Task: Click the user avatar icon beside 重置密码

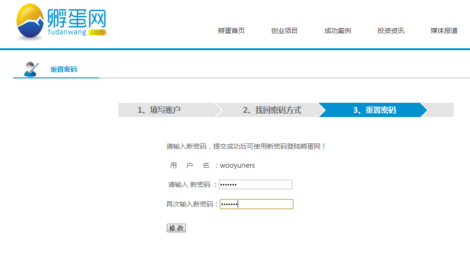Action: click(x=31, y=69)
